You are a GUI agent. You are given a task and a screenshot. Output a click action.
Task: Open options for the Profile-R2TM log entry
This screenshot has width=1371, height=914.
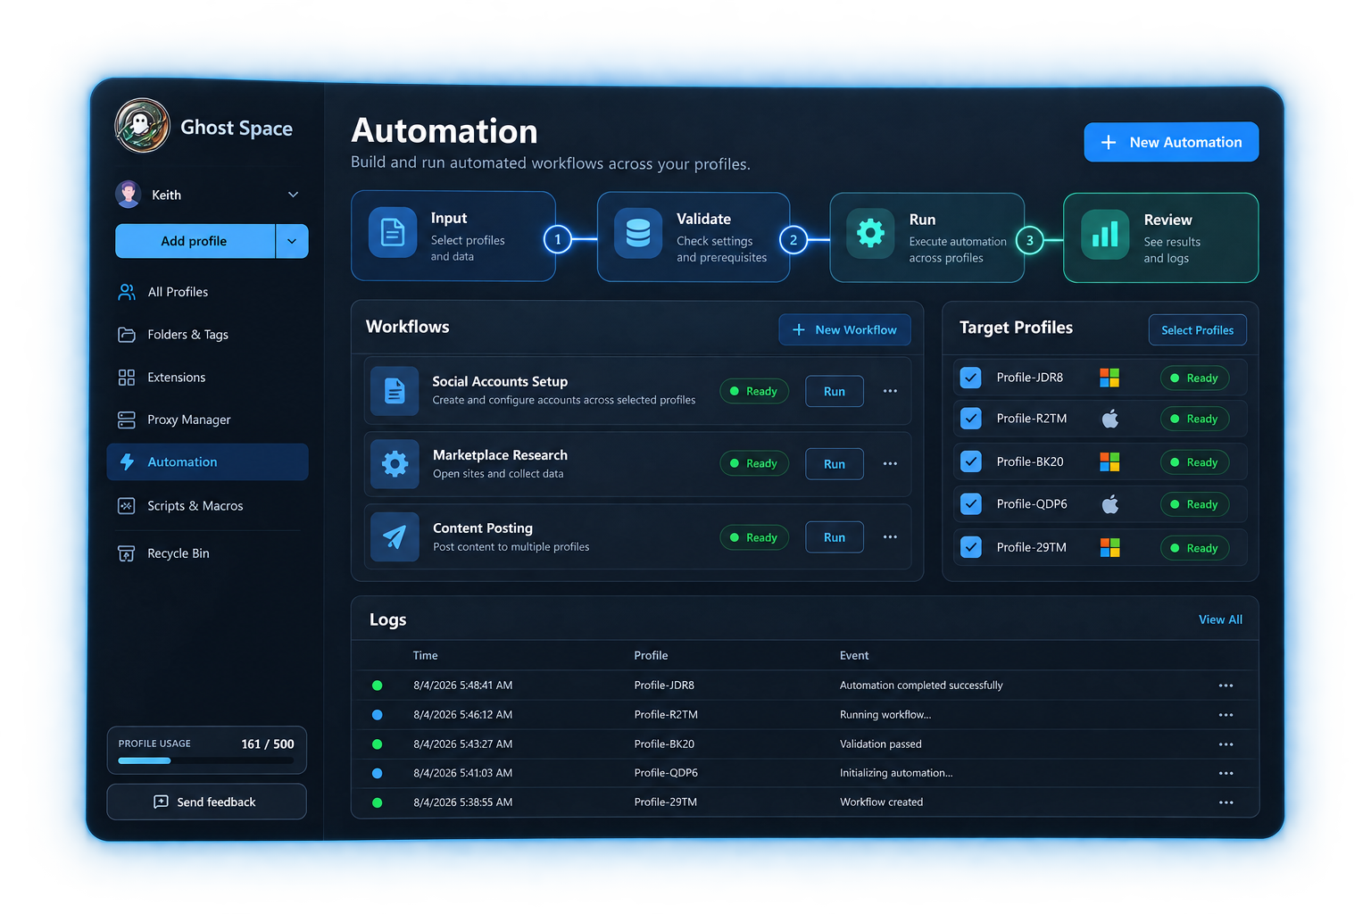point(1226,715)
